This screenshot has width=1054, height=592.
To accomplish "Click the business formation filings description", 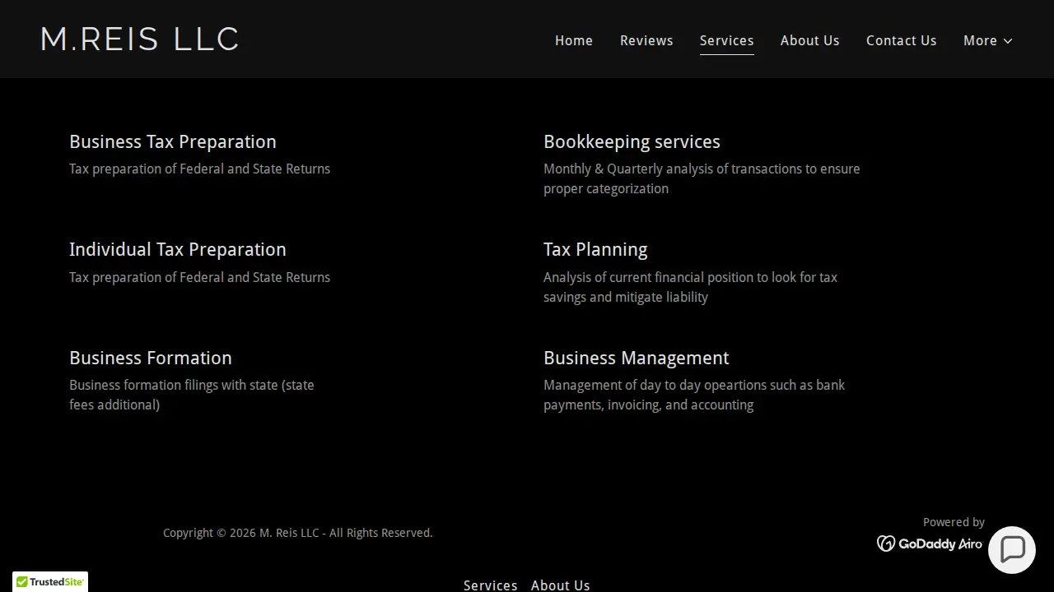I will (x=192, y=395).
